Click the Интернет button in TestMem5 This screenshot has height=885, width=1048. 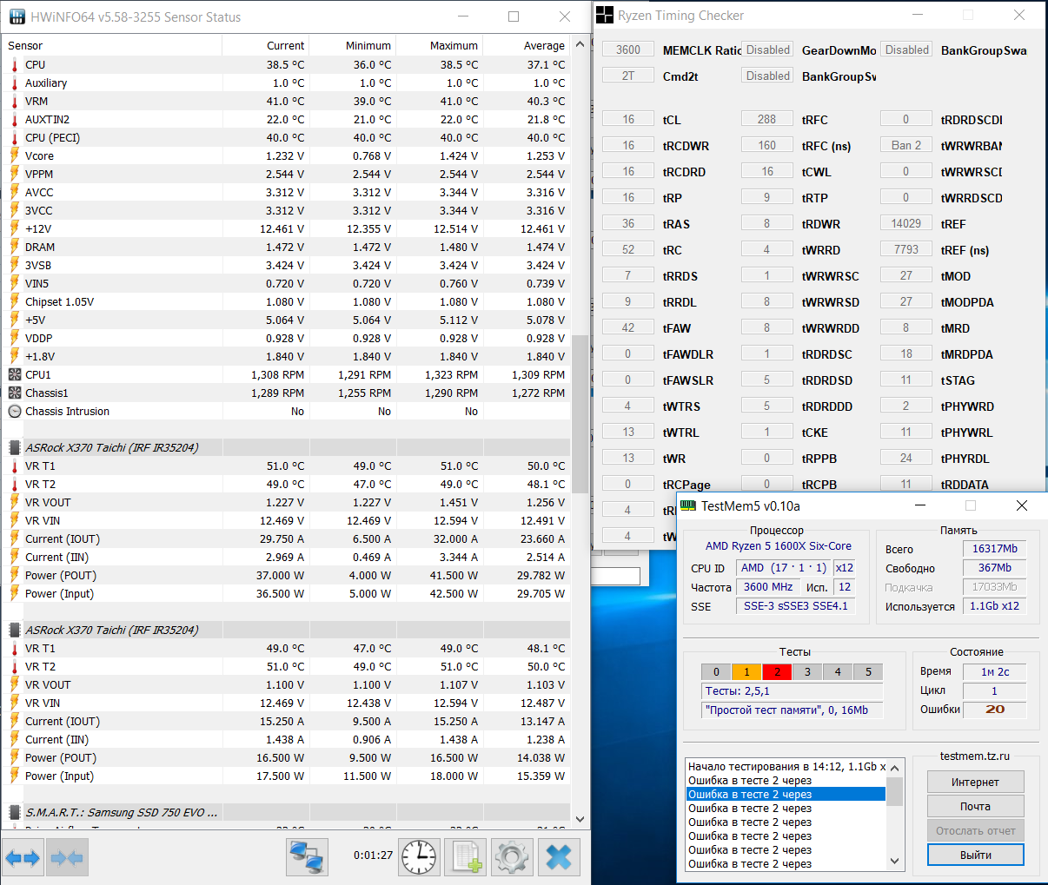coord(975,782)
